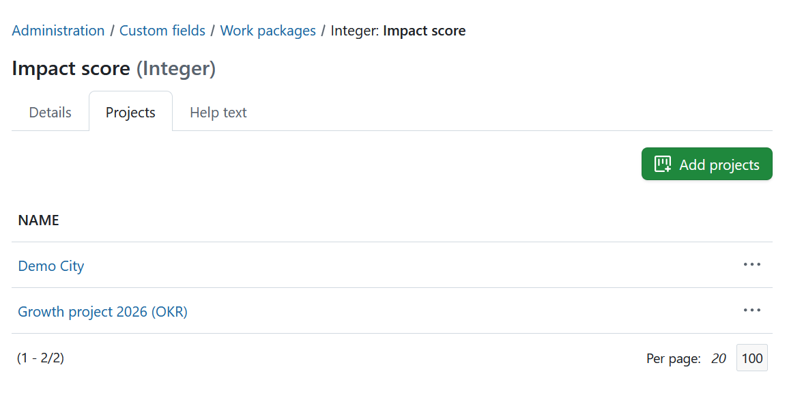This screenshot has height=404, width=789.
Task: Switch to the Details tab
Action: 49,112
